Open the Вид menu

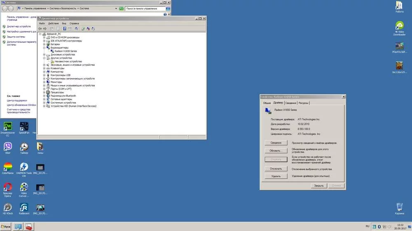[64, 23]
